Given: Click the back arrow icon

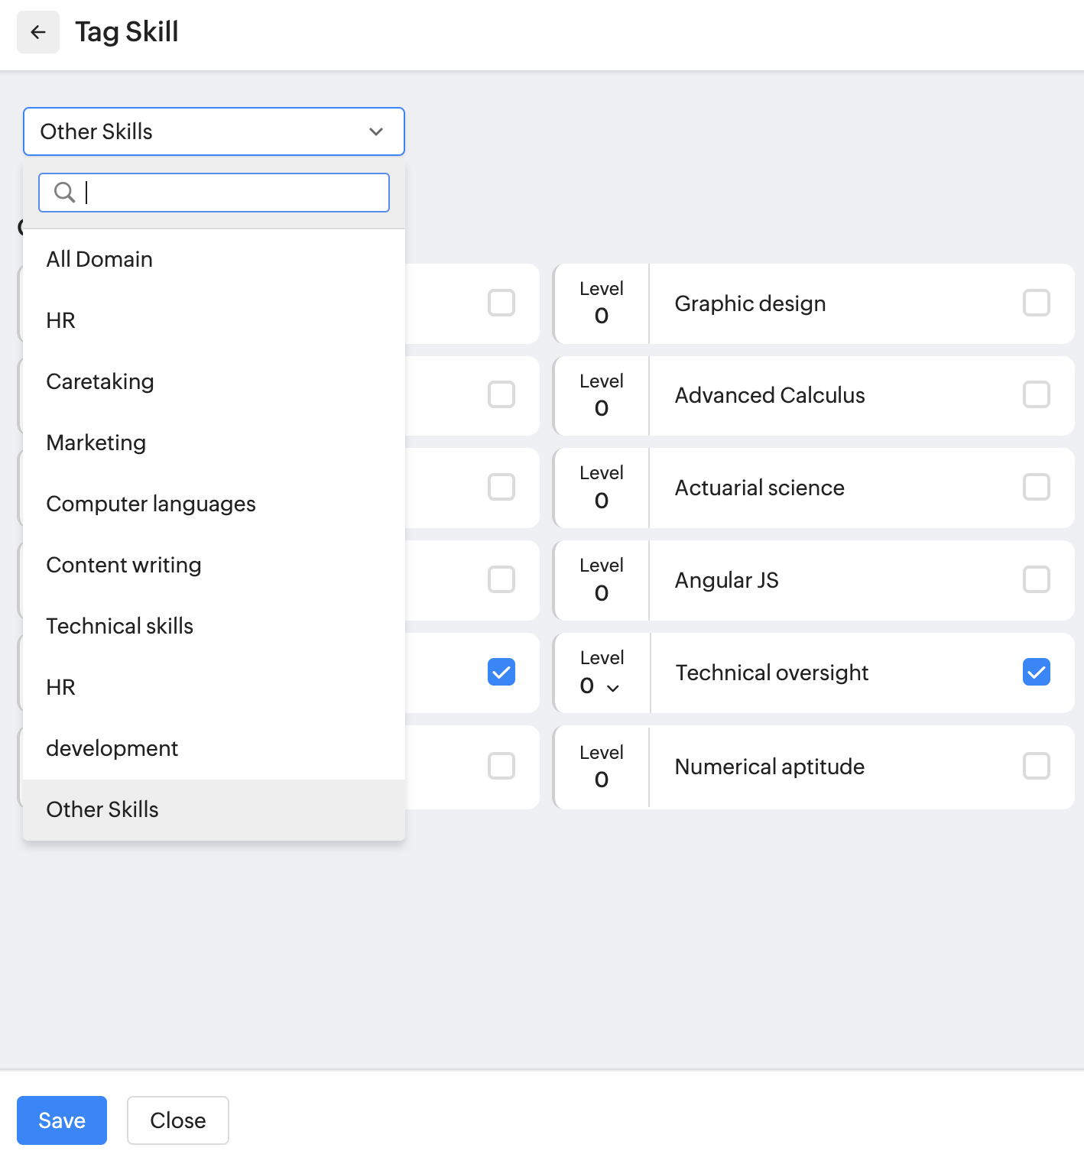Looking at the screenshot, I should (x=38, y=32).
